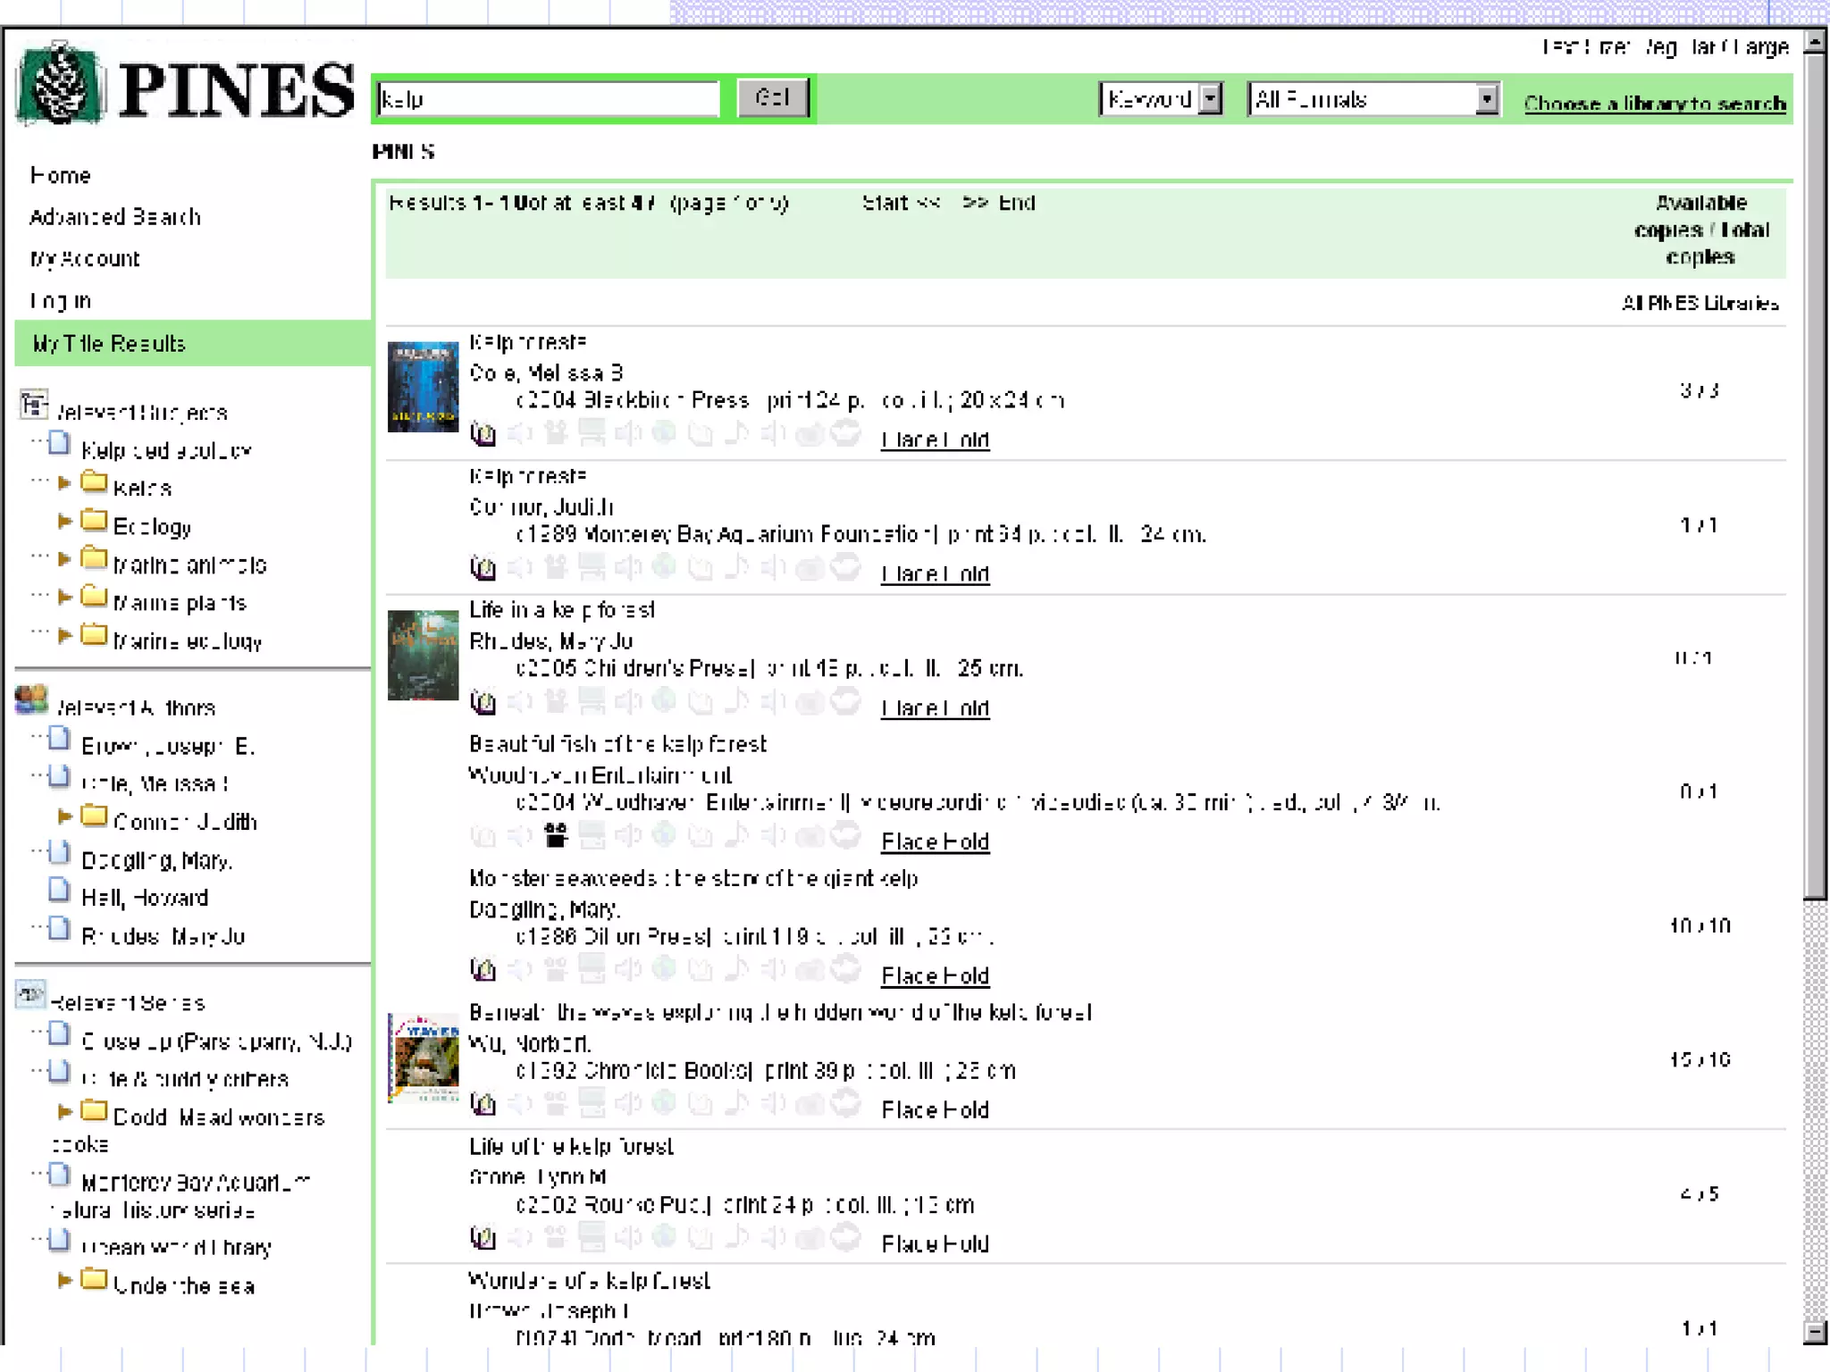
Task: Click Choose a library to search link
Action: [x=1654, y=104]
